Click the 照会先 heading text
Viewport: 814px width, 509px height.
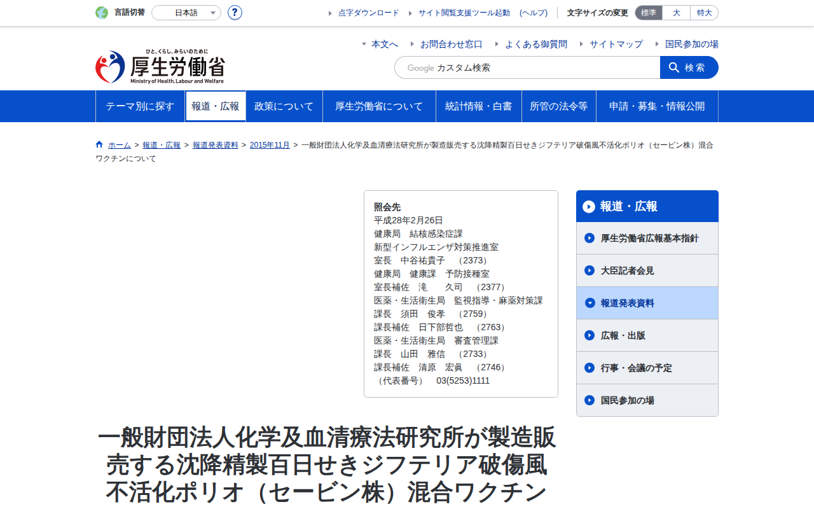[x=387, y=207]
